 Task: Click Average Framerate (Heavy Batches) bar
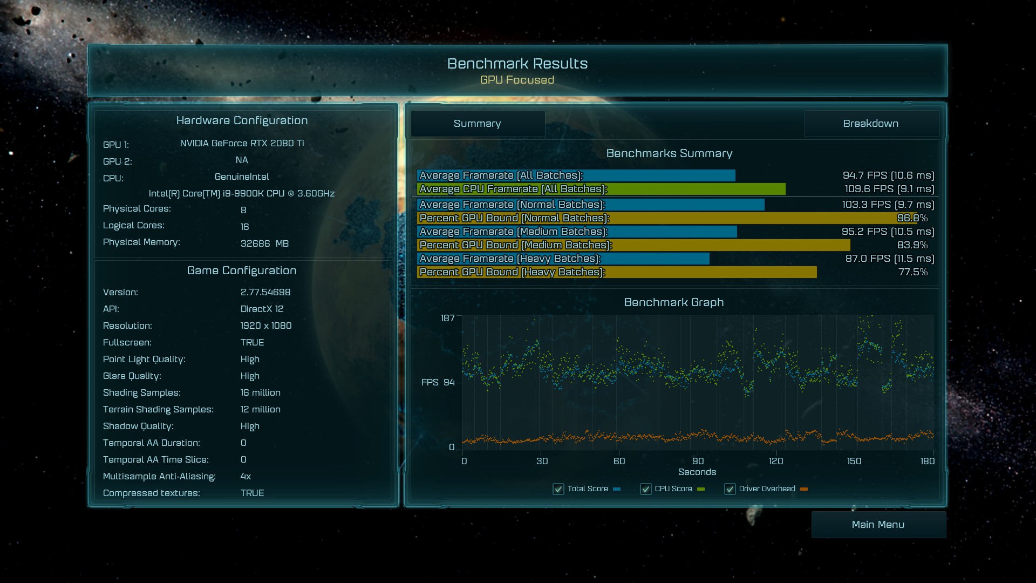coord(563,259)
